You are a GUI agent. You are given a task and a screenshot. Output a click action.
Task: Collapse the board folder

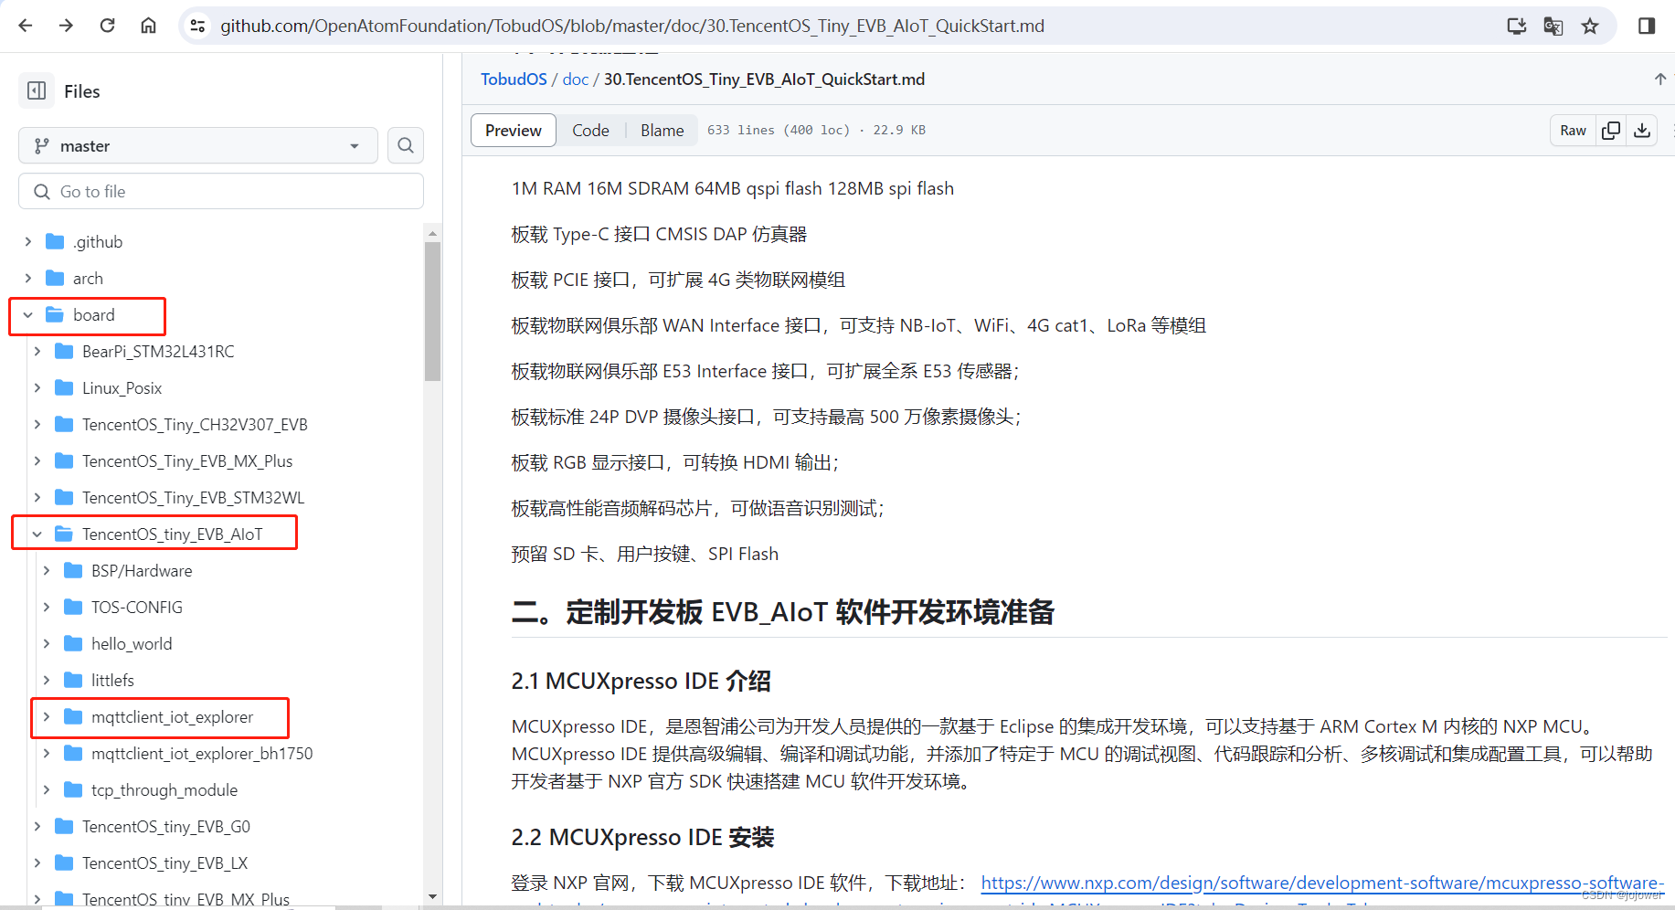click(x=27, y=314)
